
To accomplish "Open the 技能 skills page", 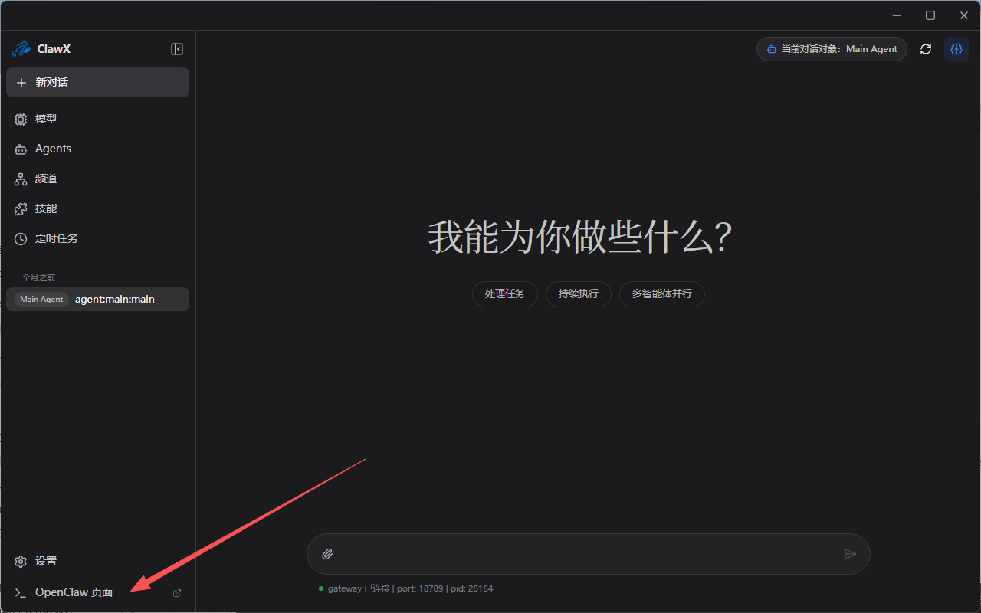I will tap(46, 208).
